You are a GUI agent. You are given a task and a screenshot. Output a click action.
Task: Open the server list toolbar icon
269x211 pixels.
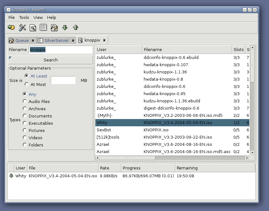(x=43, y=27)
